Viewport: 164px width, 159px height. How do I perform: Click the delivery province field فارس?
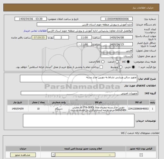click(x=117, y=51)
